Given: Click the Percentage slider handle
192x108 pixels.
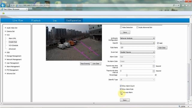Looking at the screenshot, I should coord(127,75).
